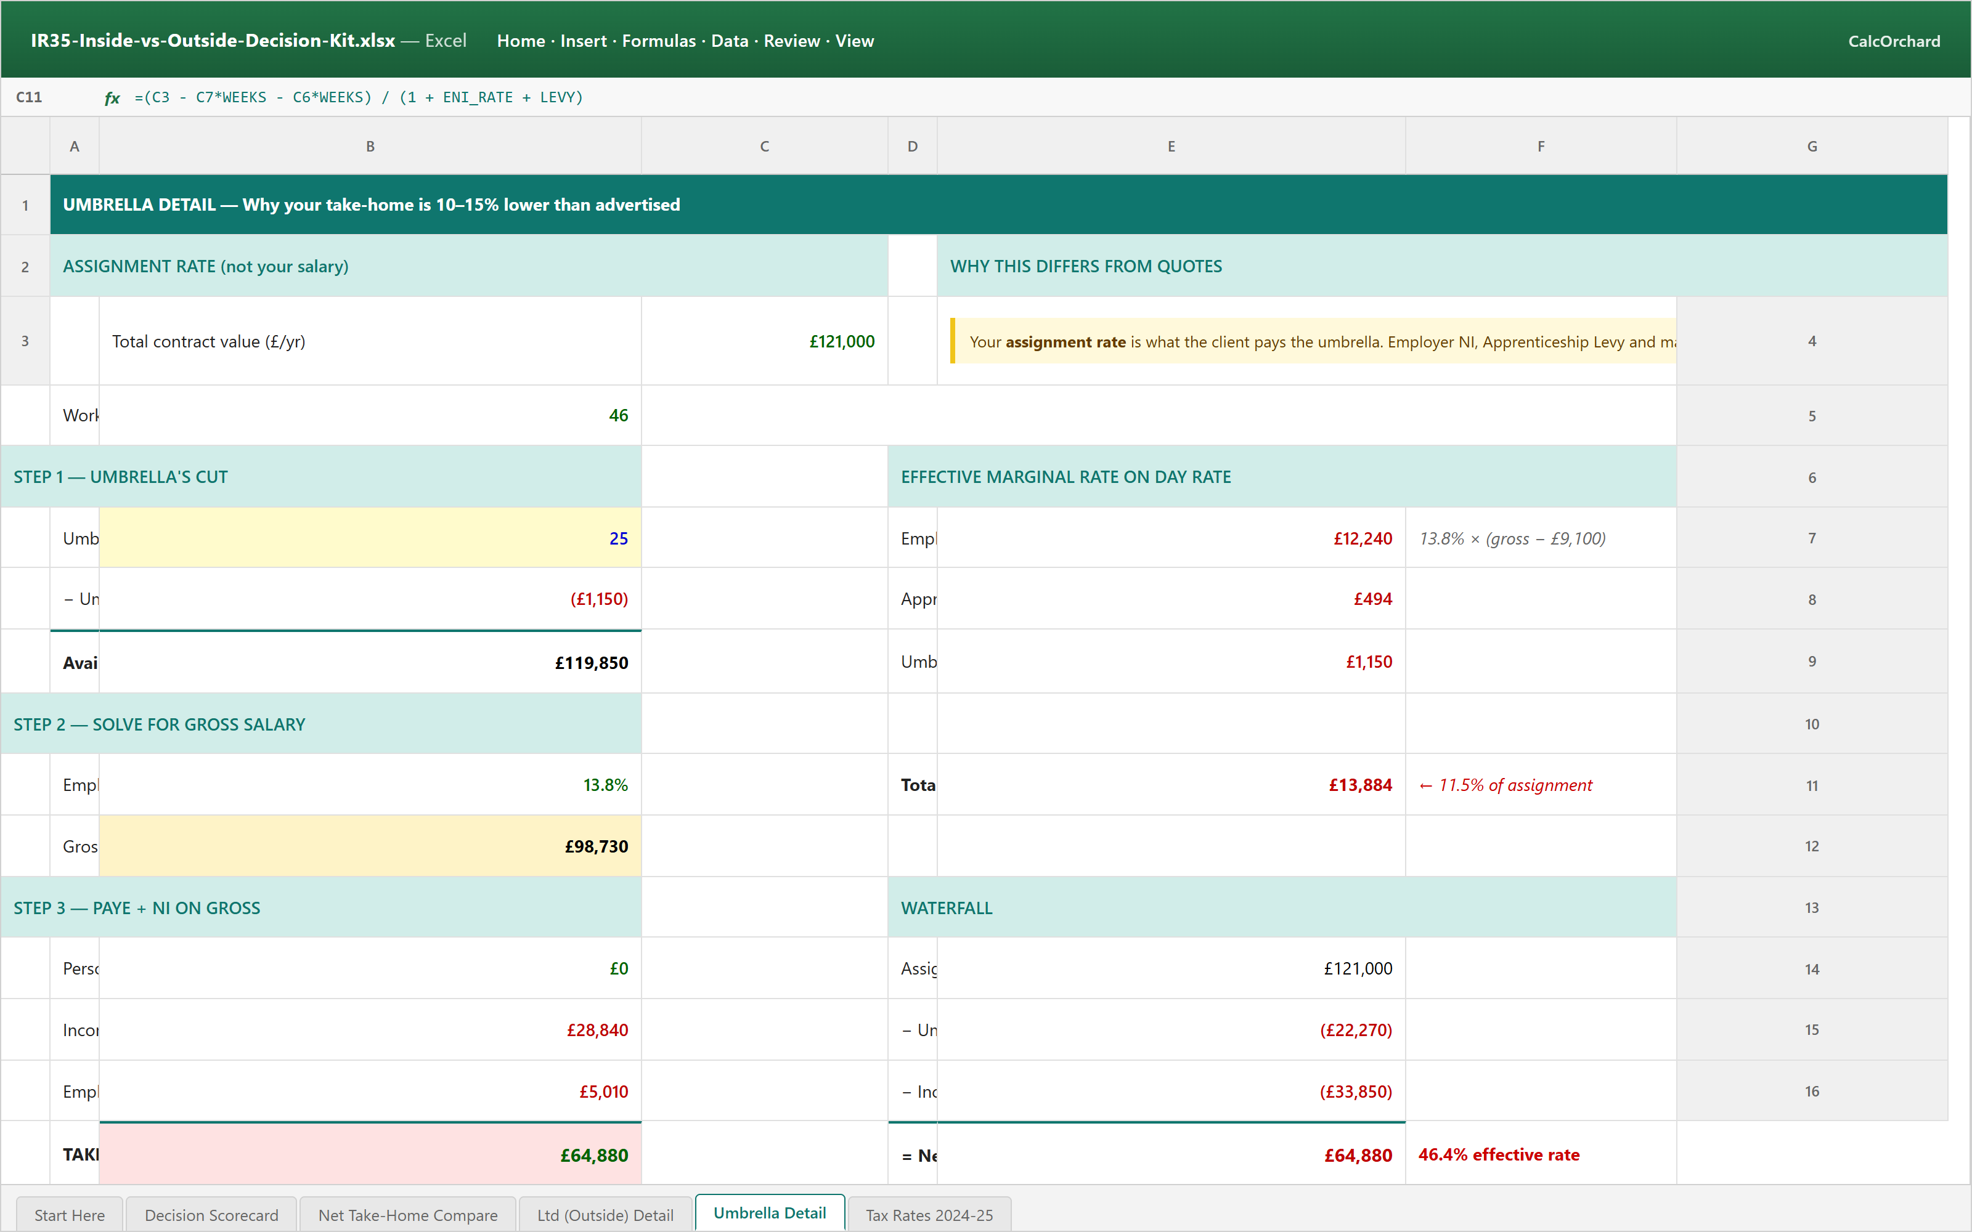Screen dimensions: 1972x1232
Task: Select the 13.8% employer NI rate cell
Action: tap(370, 785)
